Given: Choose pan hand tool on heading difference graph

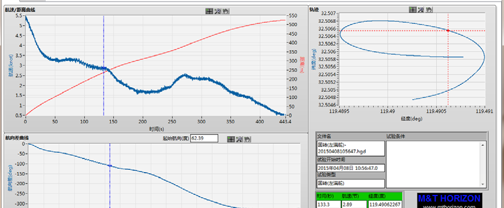Looking at the screenshot, I should [247, 139].
